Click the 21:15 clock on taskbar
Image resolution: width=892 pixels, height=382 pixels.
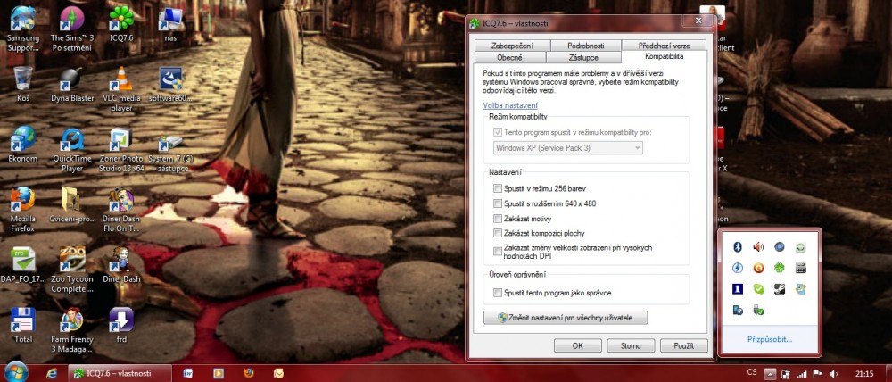(x=863, y=372)
